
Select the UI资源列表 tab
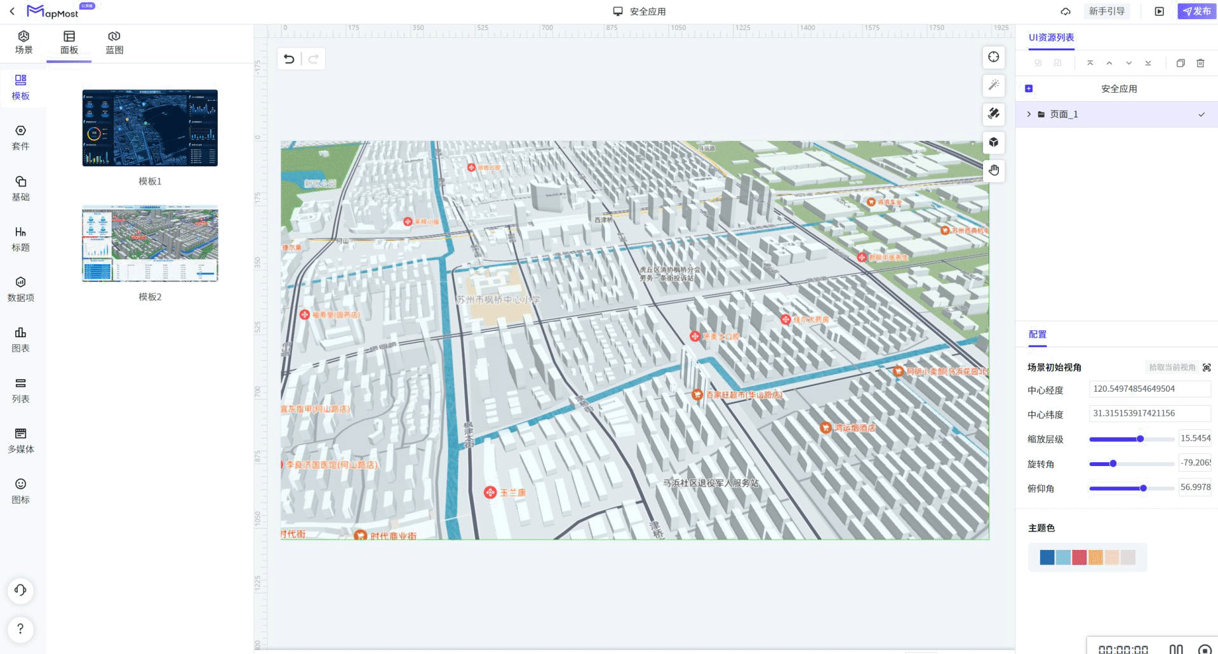point(1052,37)
